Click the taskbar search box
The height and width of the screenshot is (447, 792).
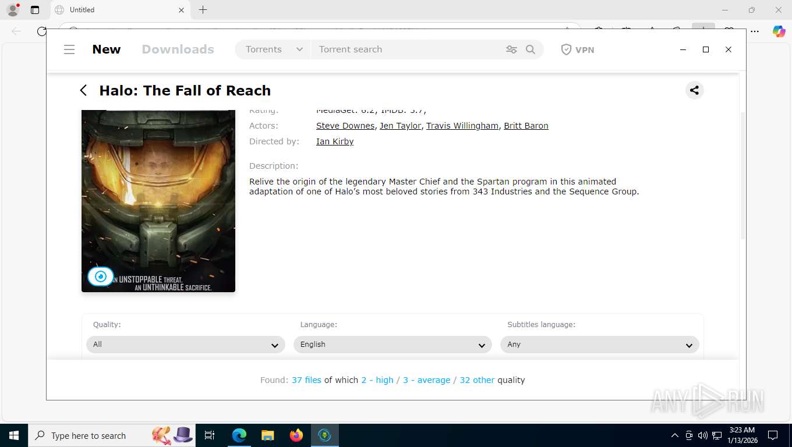(112, 435)
